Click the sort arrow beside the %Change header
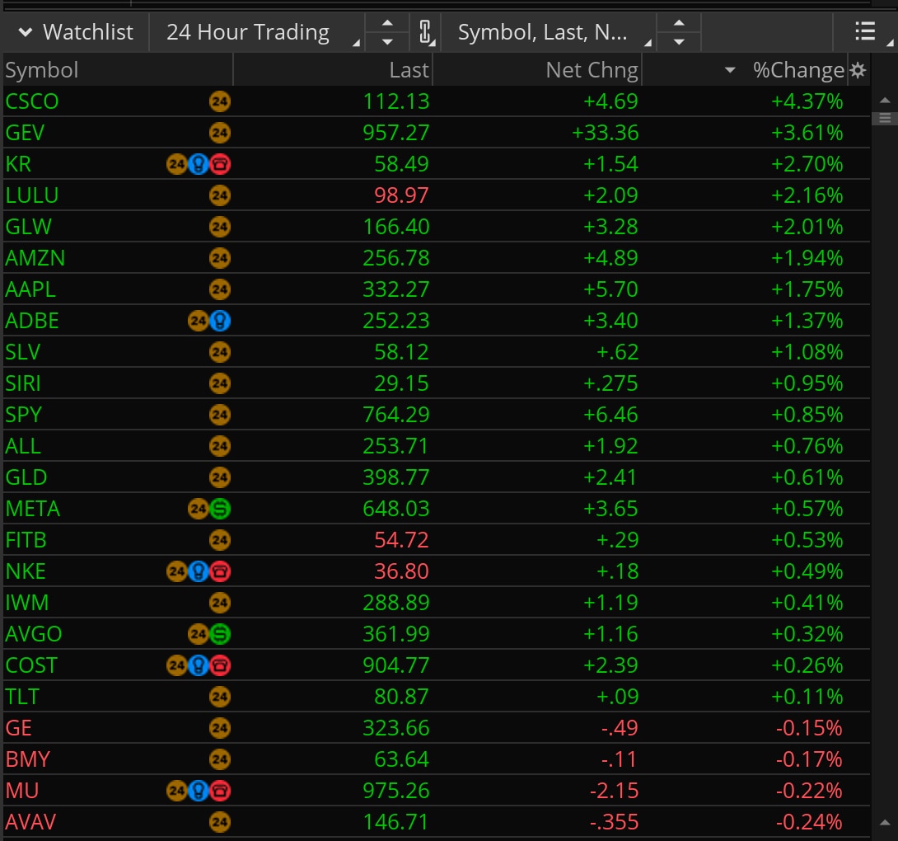Image resolution: width=898 pixels, height=841 pixels. coord(730,71)
